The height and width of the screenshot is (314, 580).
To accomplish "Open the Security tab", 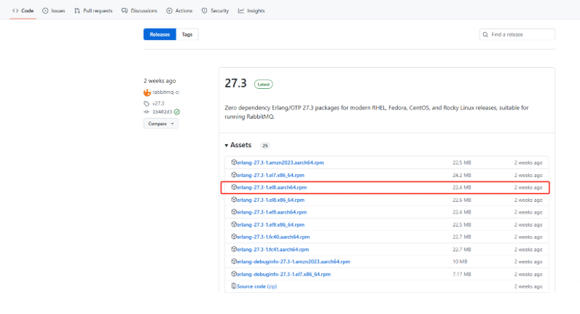I will pos(215,11).
